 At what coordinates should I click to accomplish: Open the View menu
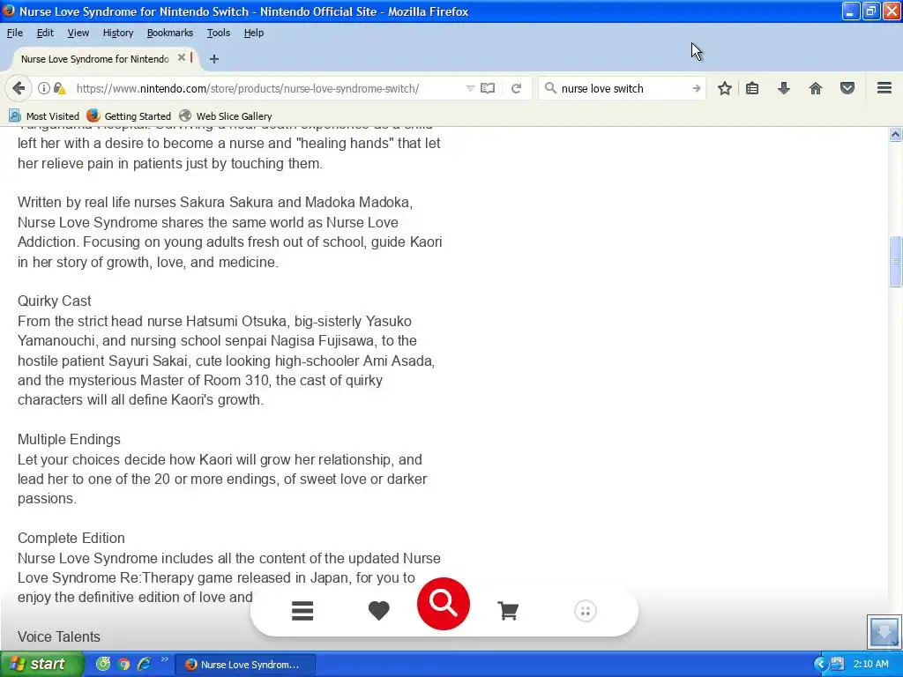point(78,33)
